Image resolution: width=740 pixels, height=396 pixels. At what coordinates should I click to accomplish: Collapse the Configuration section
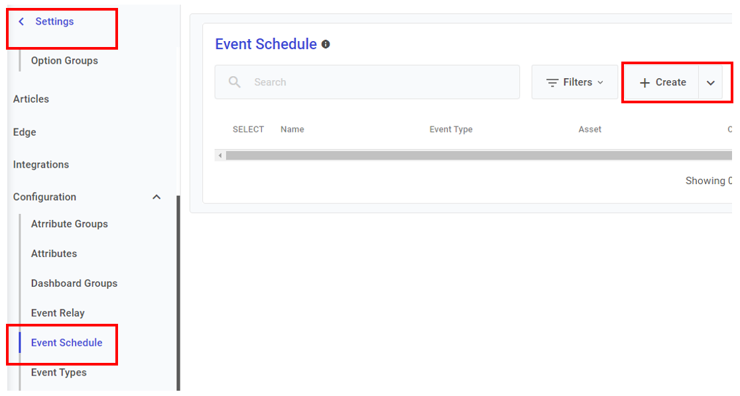[x=156, y=197]
